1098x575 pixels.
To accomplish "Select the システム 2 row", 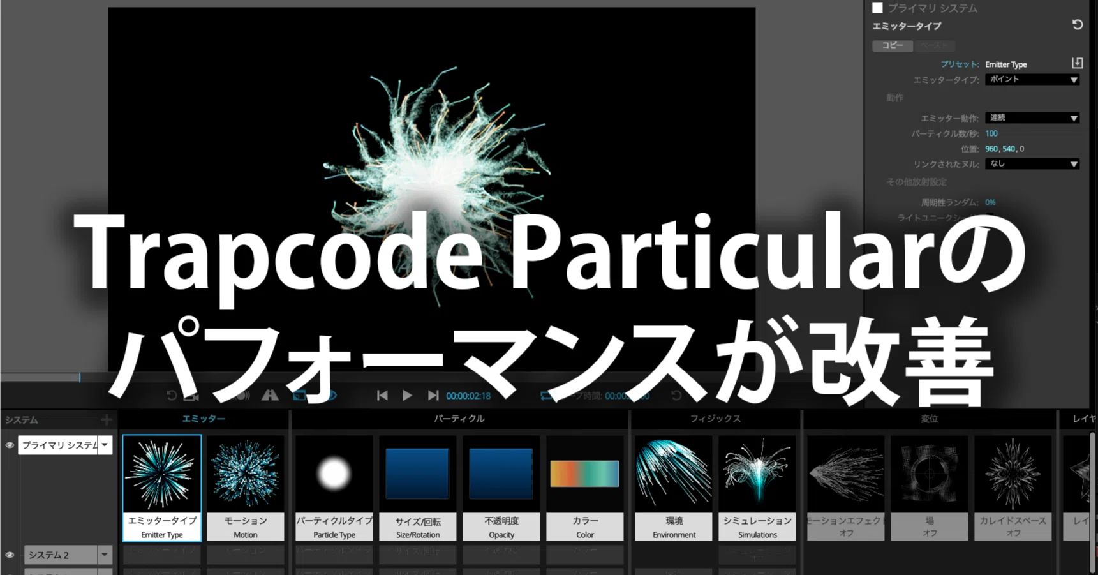I will point(61,555).
